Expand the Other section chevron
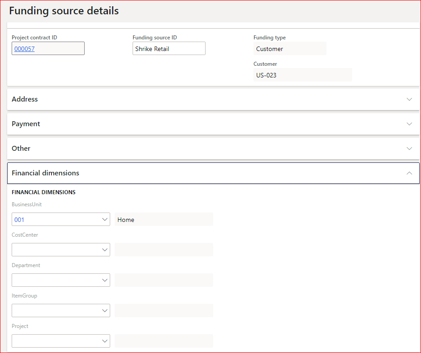This screenshot has width=421, height=353. pyautogui.click(x=409, y=149)
